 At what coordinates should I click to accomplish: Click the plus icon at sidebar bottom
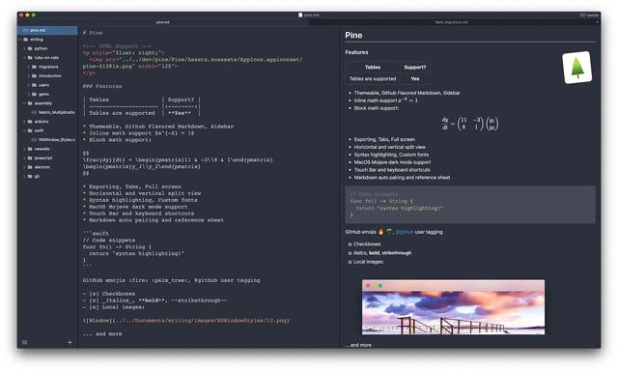click(x=70, y=342)
